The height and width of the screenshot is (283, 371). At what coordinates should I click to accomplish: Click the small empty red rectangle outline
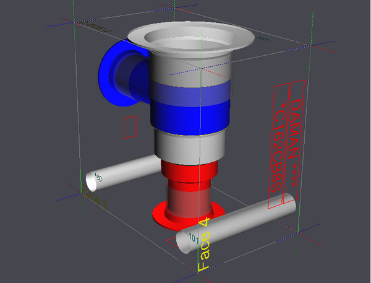point(130,127)
